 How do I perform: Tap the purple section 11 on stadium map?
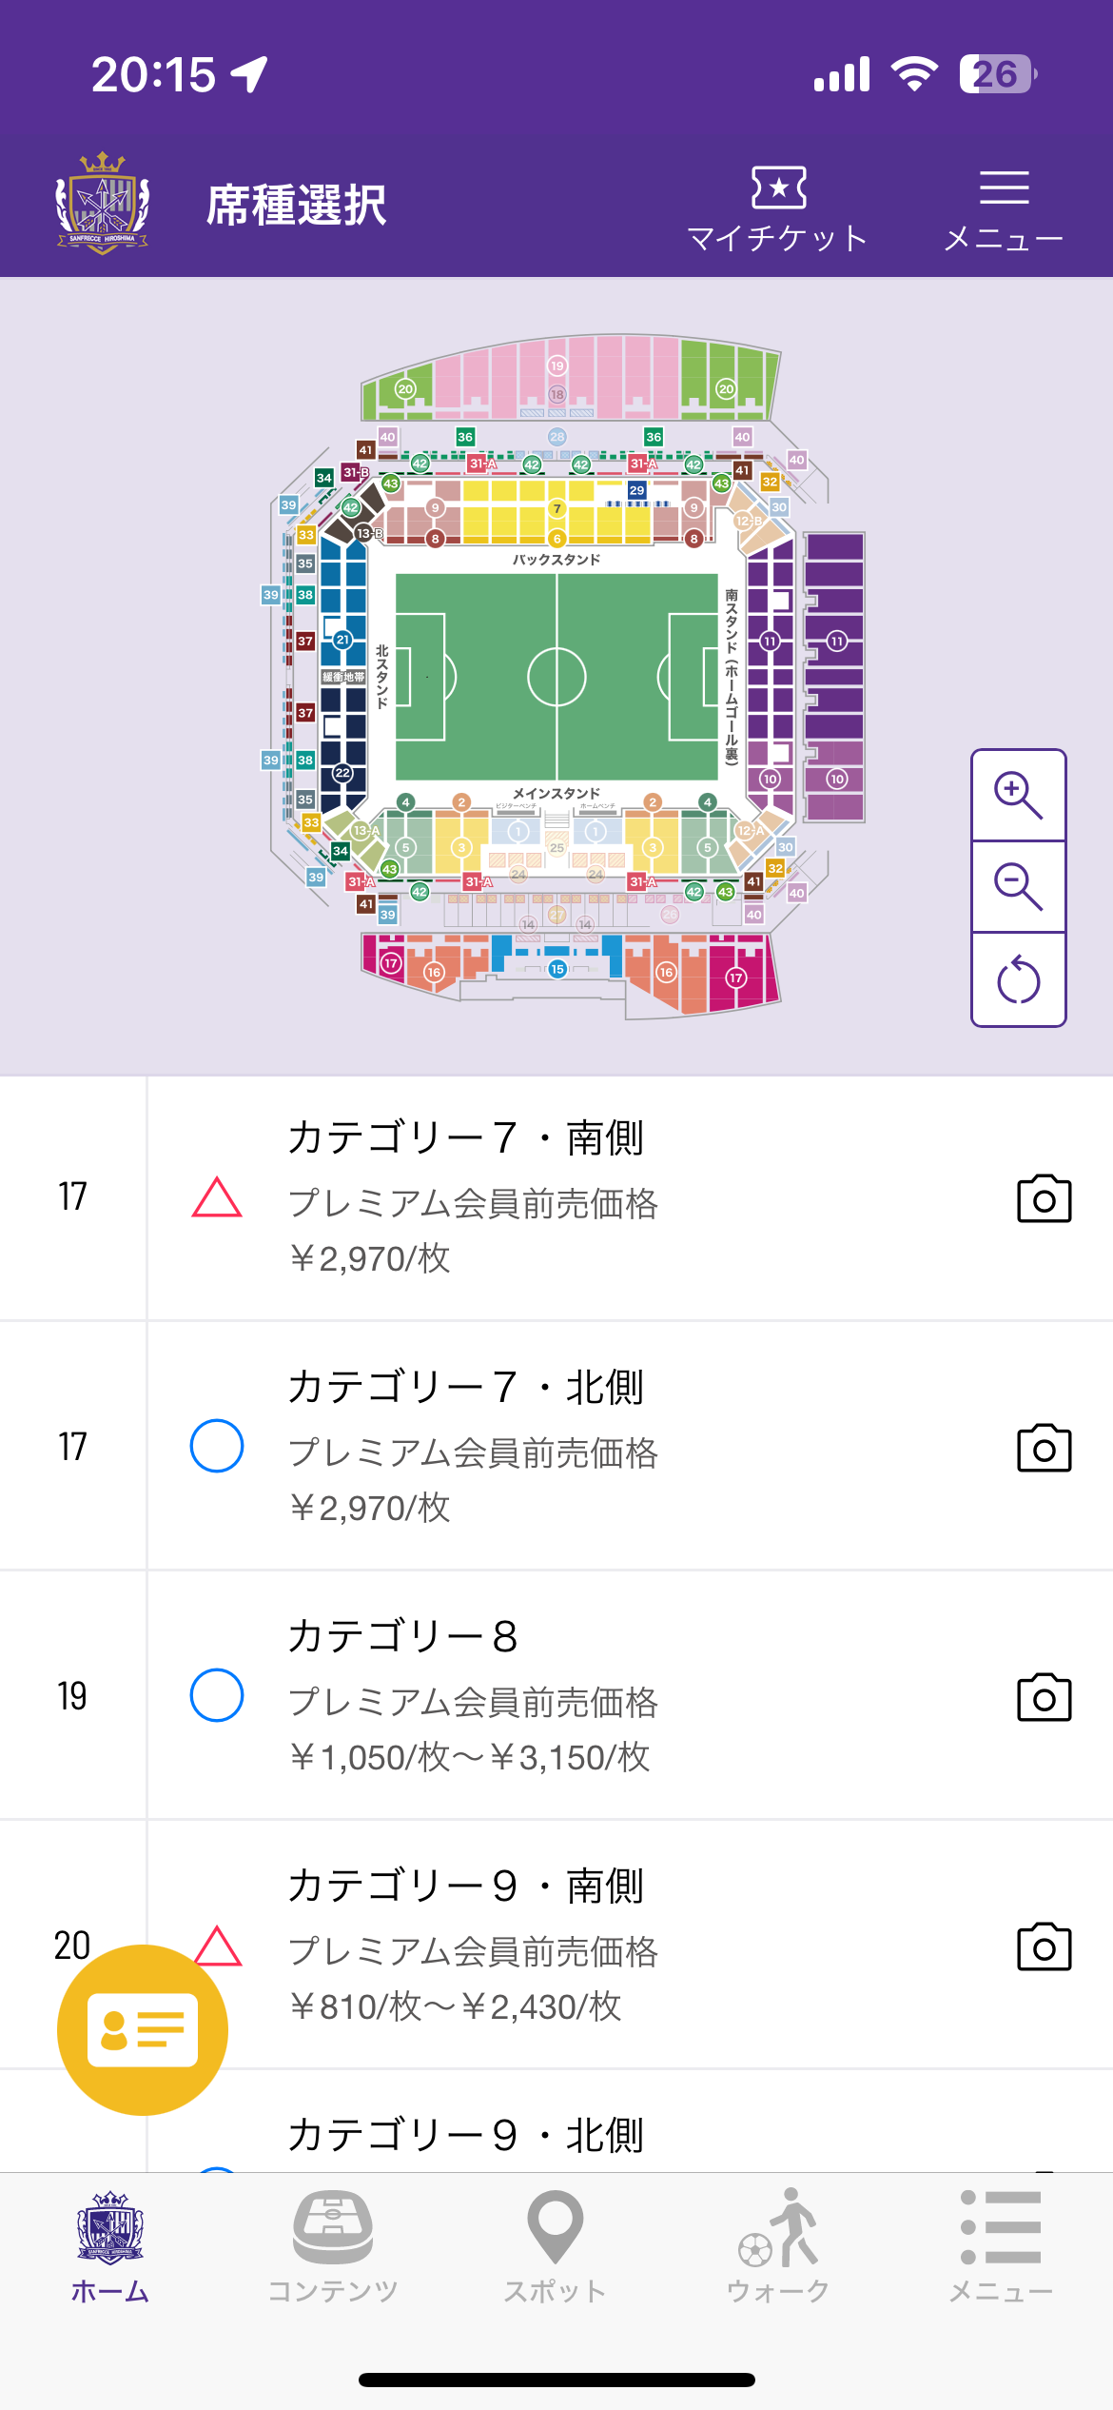click(836, 641)
